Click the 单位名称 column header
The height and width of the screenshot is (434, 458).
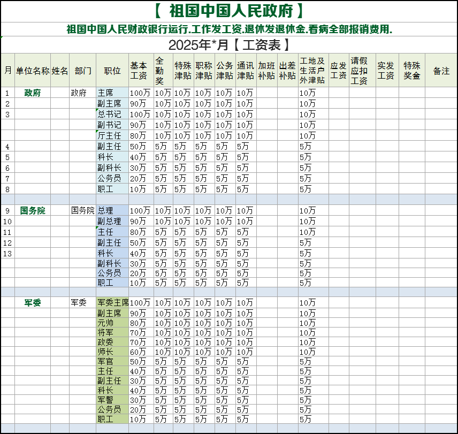[33, 71]
